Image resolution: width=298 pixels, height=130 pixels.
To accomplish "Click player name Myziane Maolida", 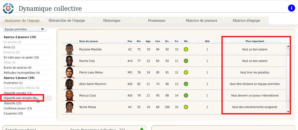I will pyautogui.click(x=90, y=50).
